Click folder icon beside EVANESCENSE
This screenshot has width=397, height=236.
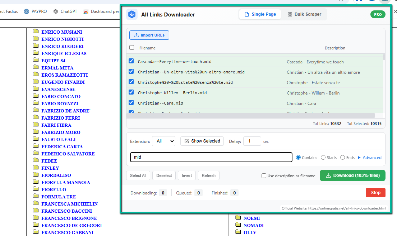pos(36,88)
